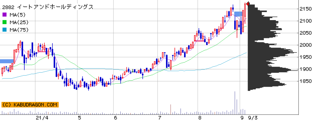The image size is (321, 121).
Task: Click the month 6 date axis label
Action: coord(115,118)
